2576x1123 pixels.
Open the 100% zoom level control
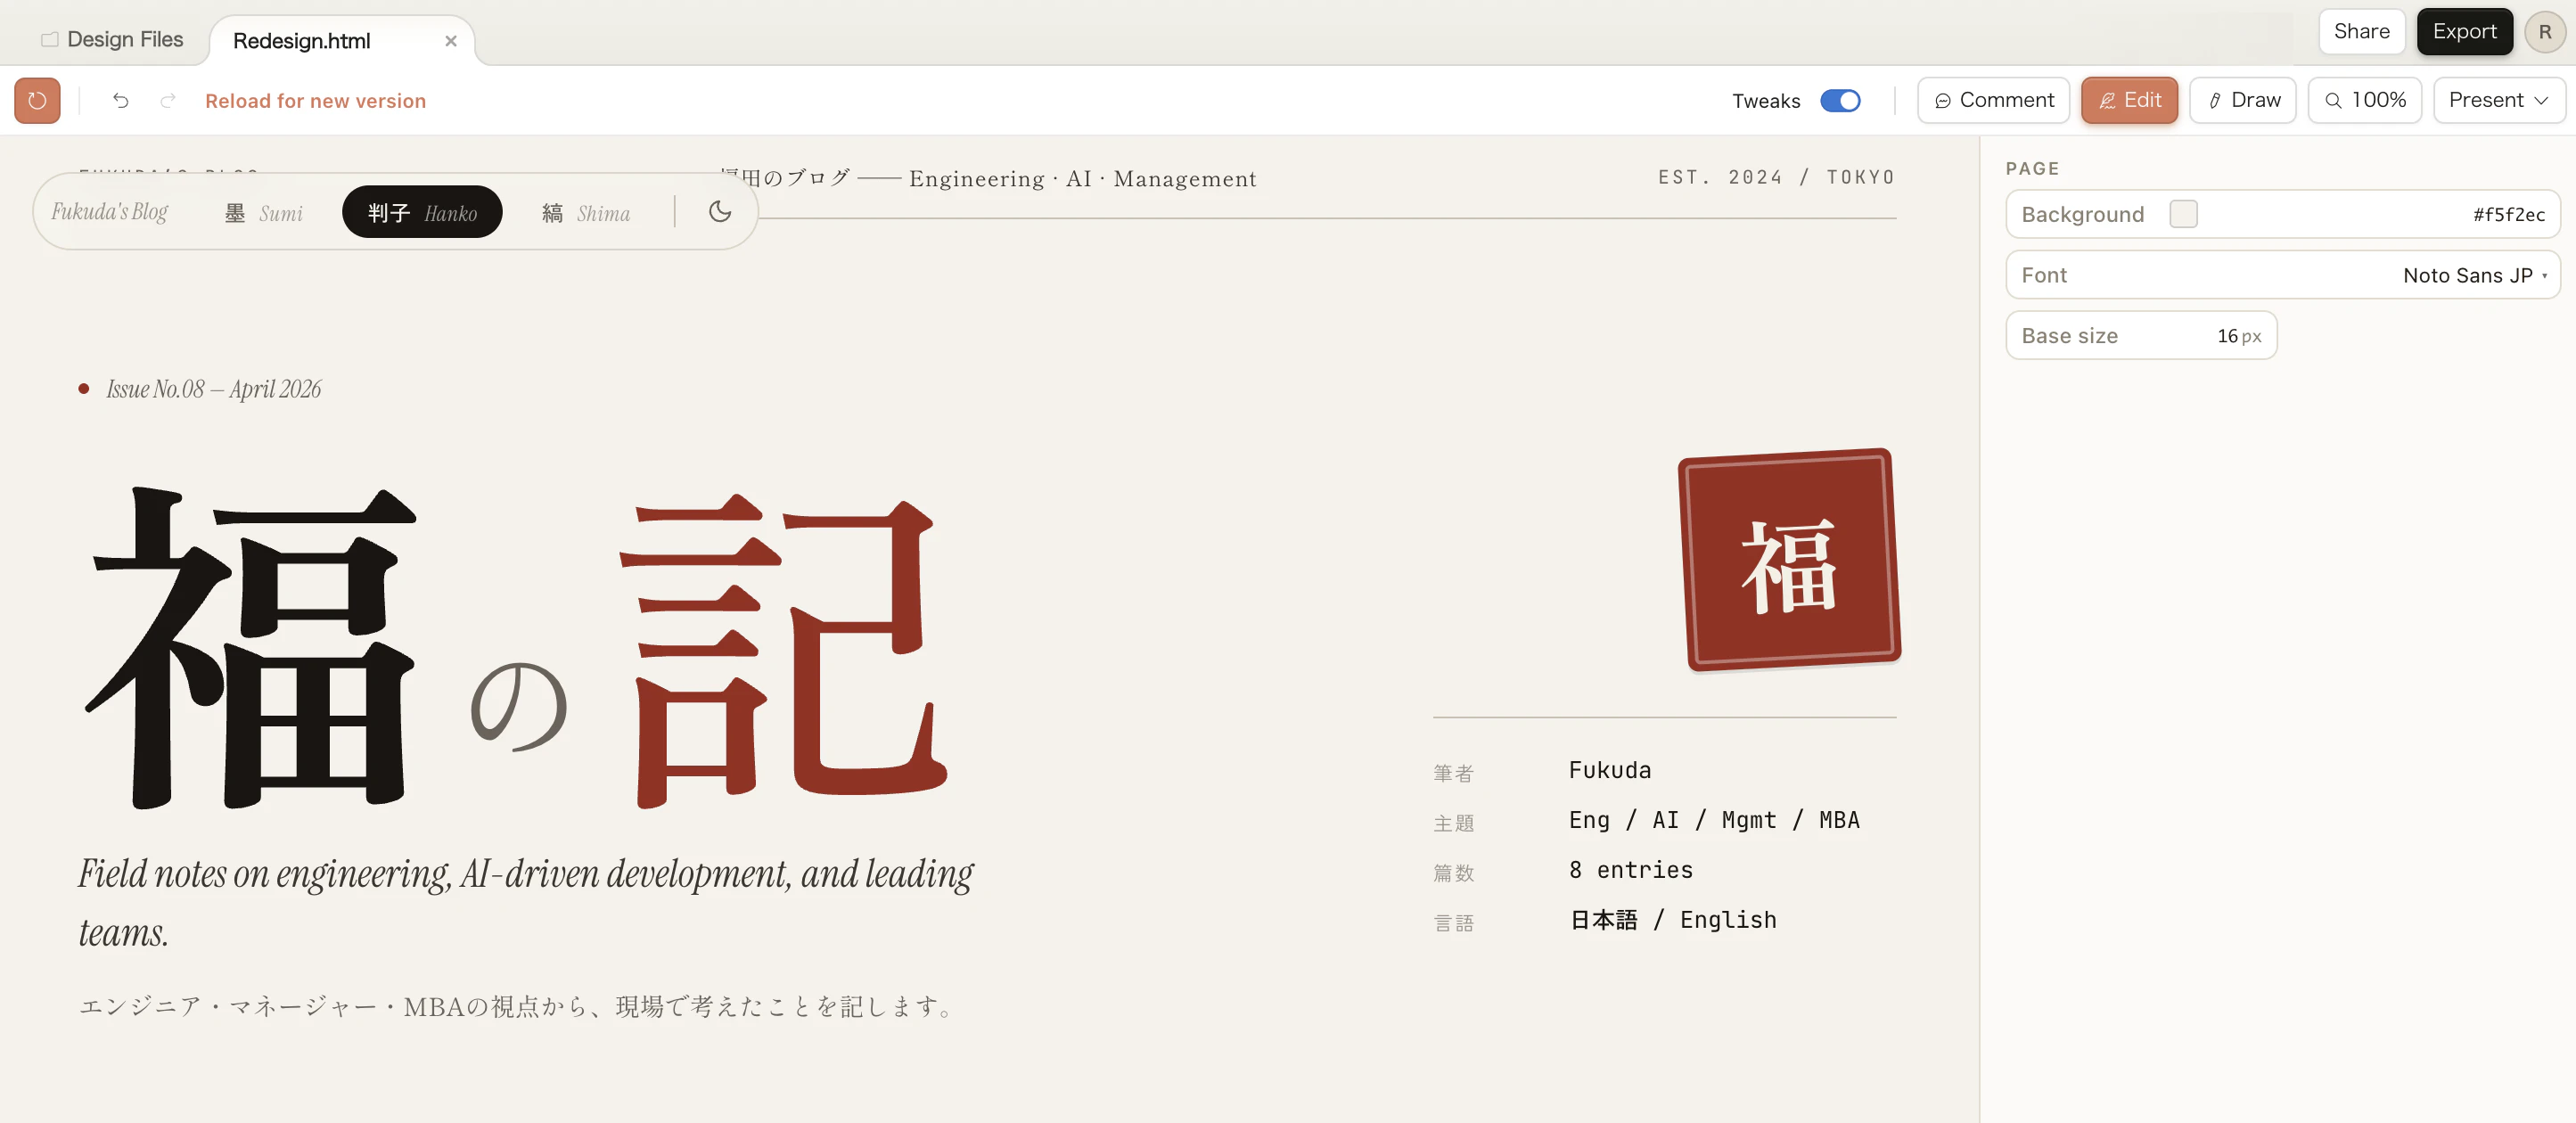2364,101
